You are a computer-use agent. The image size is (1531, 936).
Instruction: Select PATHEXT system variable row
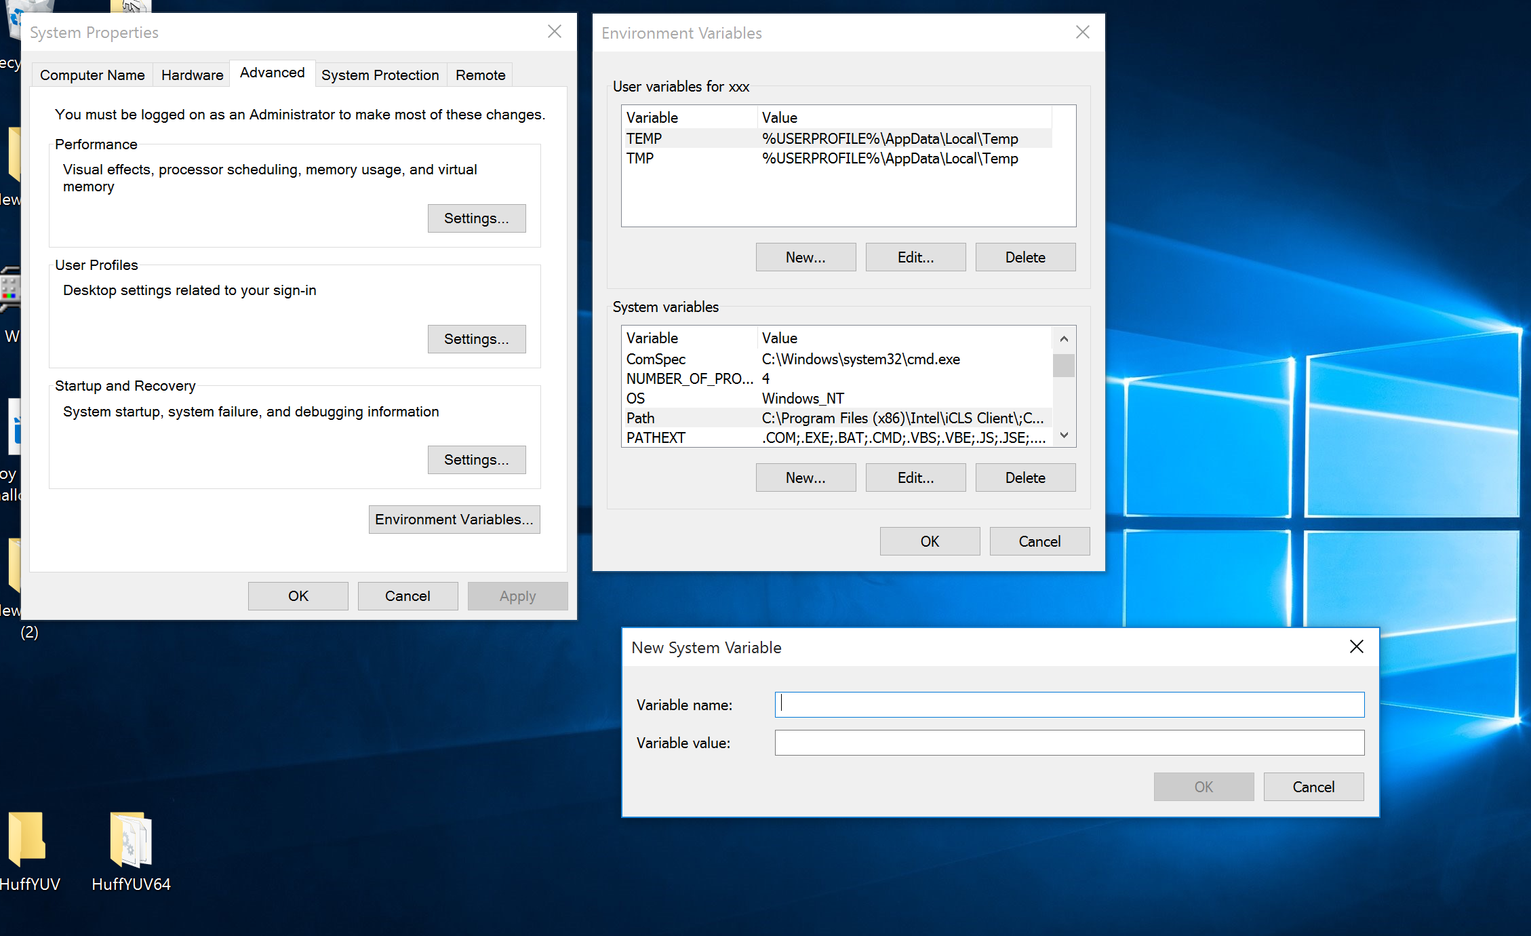[x=837, y=437]
